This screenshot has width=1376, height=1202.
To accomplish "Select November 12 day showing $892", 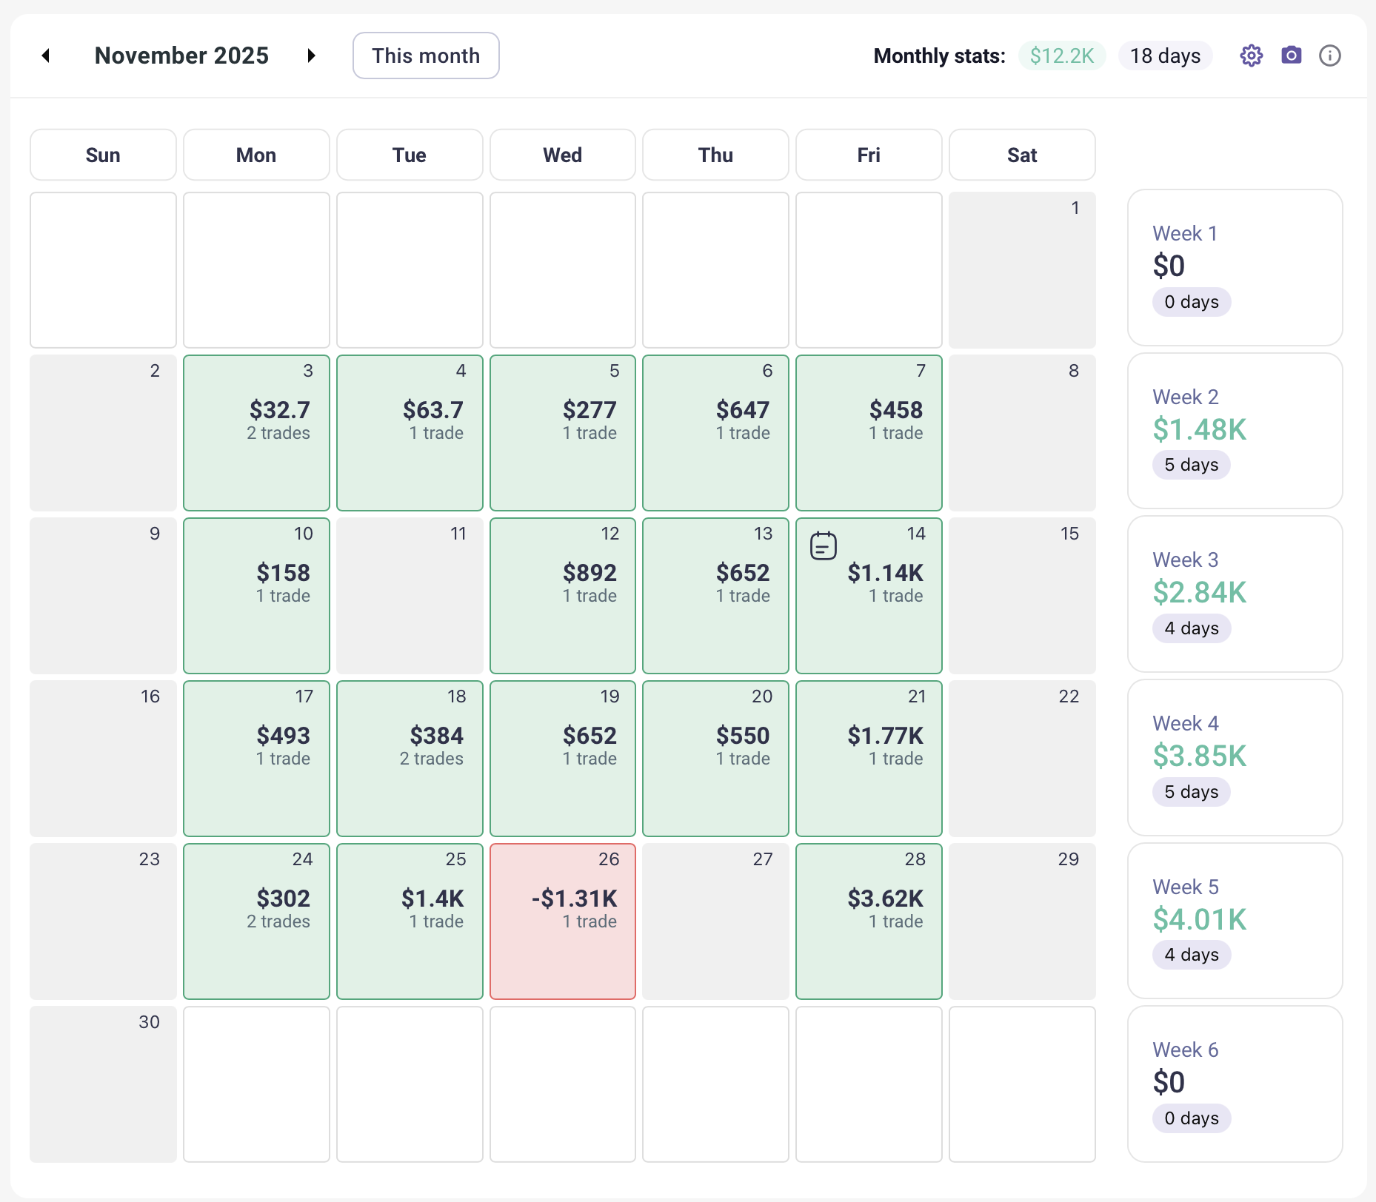I will tap(563, 595).
